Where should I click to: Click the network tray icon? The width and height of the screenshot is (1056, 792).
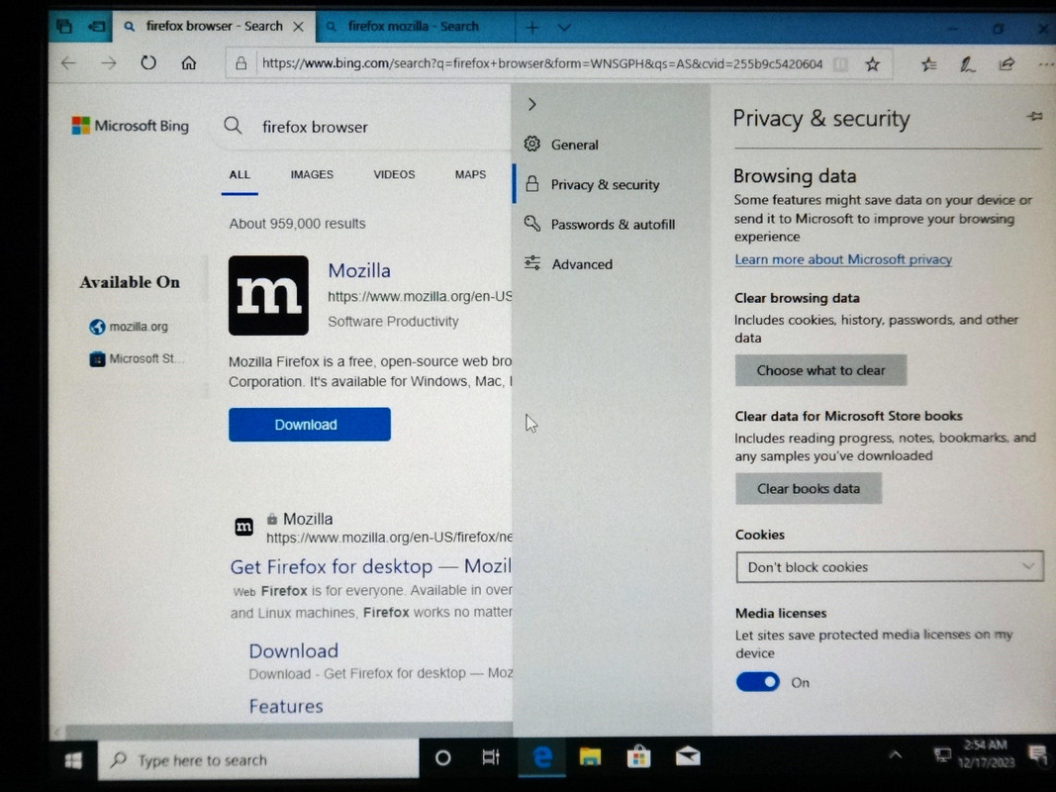941,755
